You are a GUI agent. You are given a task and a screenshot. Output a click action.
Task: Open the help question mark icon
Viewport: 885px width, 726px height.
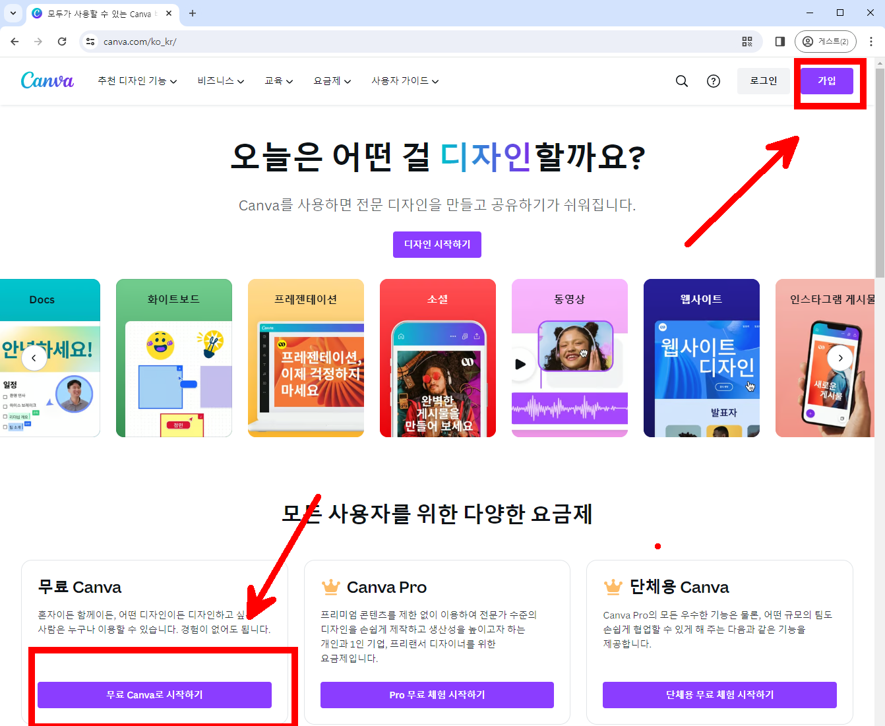point(714,81)
